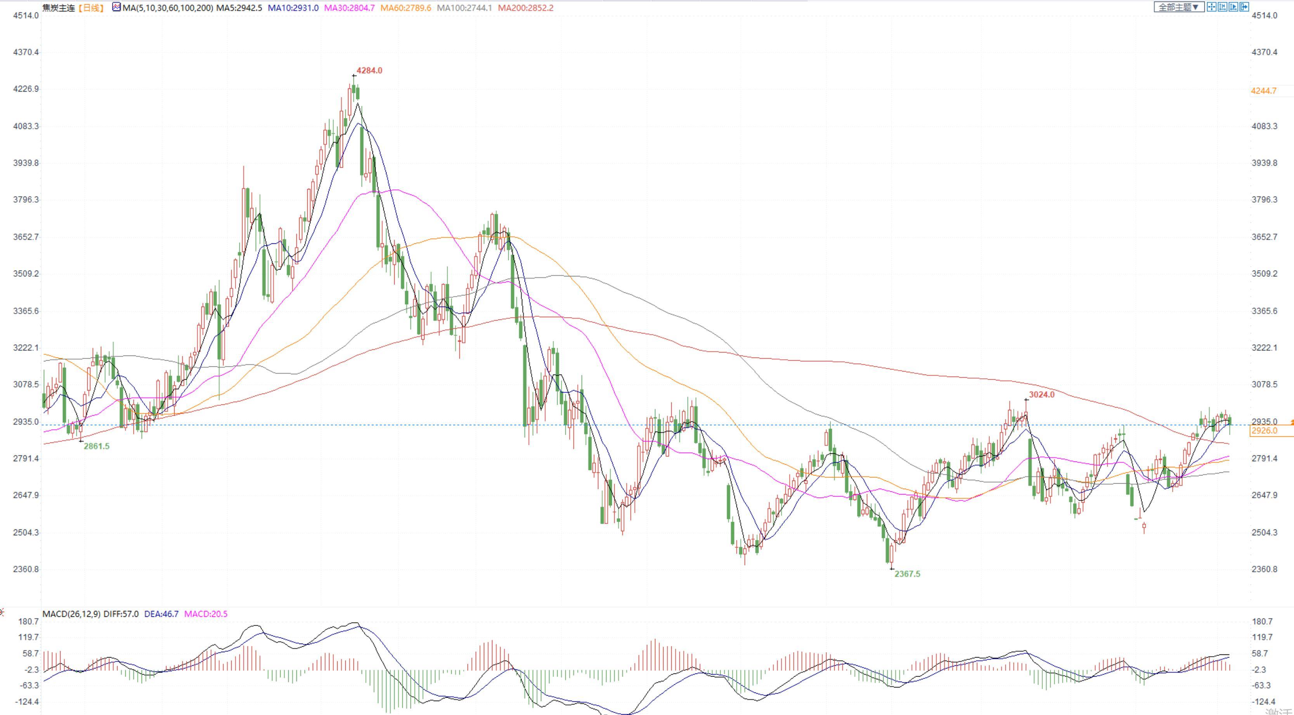This screenshot has height=715, width=1294.
Task: Click the MA indicator chart icon
Action: click(x=116, y=7)
